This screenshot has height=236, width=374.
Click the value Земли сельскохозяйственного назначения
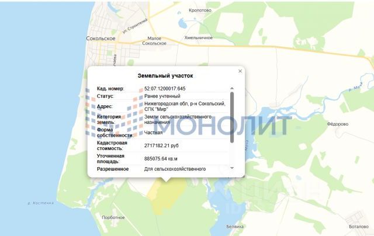pyautogui.click(x=178, y=119)
